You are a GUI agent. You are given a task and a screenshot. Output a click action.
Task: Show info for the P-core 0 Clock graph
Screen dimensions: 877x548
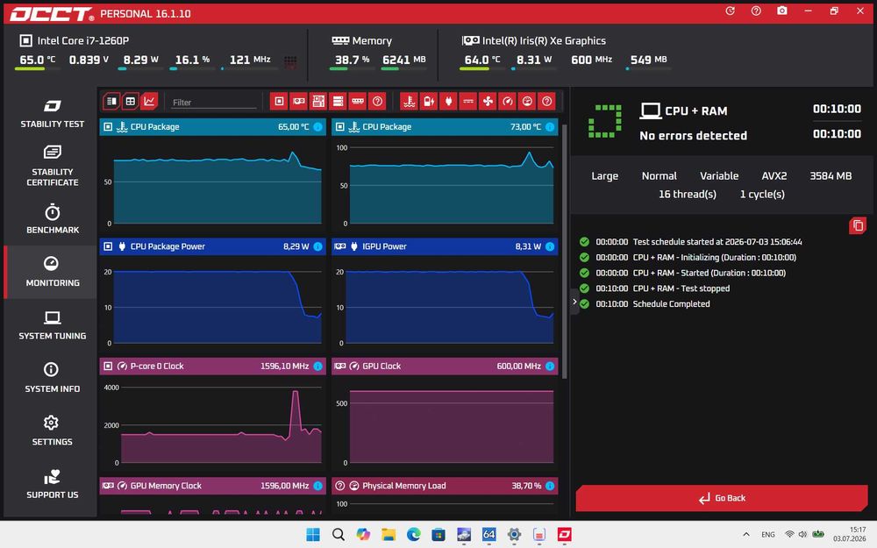[317, 367]
